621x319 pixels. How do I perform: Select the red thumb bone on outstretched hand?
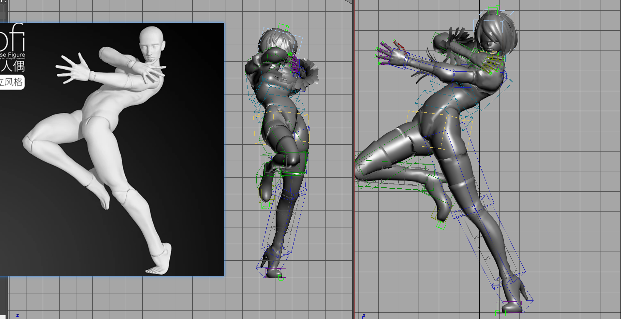coord(400,47)
